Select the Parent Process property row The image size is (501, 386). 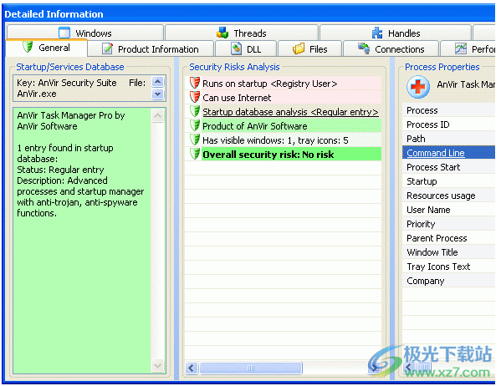click(448, 238)
